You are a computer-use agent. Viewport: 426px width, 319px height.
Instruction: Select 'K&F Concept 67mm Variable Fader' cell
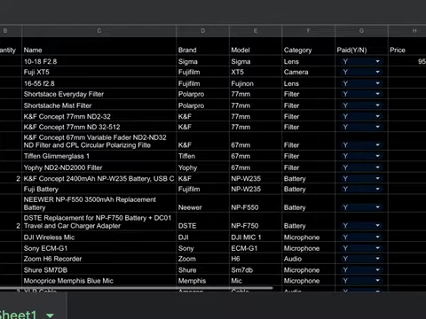pos(99,141)
